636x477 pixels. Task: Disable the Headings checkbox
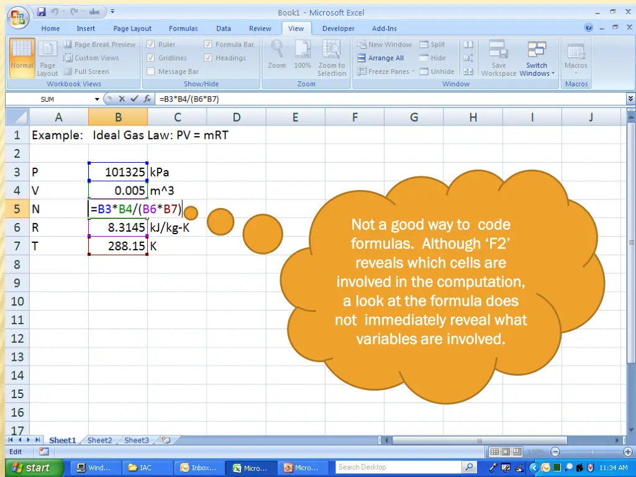(x=208, y=58)
